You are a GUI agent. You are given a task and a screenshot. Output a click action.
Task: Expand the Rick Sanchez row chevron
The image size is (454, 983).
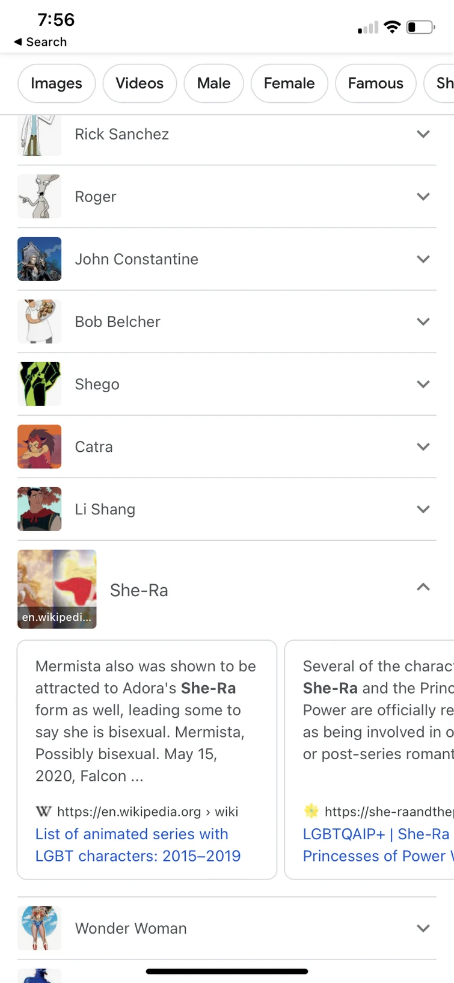click(x=423, y=134)
